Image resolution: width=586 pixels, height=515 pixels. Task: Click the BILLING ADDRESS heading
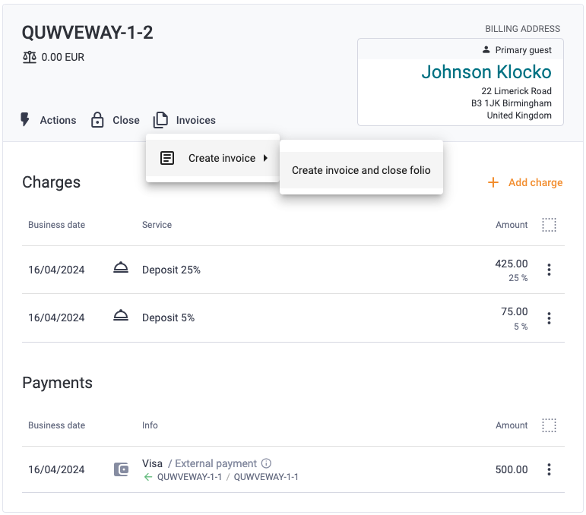coord(522,29)
